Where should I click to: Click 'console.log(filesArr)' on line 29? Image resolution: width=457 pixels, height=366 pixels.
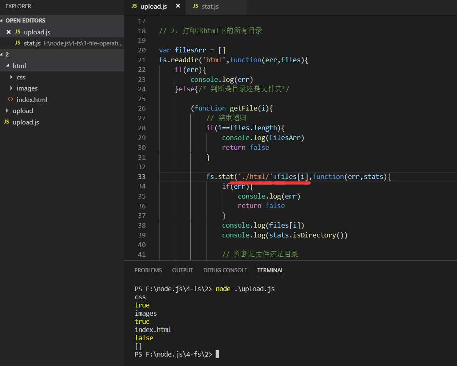(263, 138)
